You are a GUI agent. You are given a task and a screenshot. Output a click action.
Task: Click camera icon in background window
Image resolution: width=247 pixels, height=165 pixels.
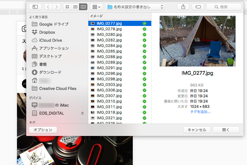24,29
